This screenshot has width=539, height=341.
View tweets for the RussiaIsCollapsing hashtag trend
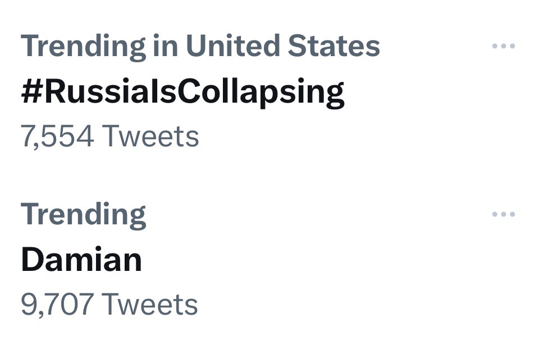182,92
